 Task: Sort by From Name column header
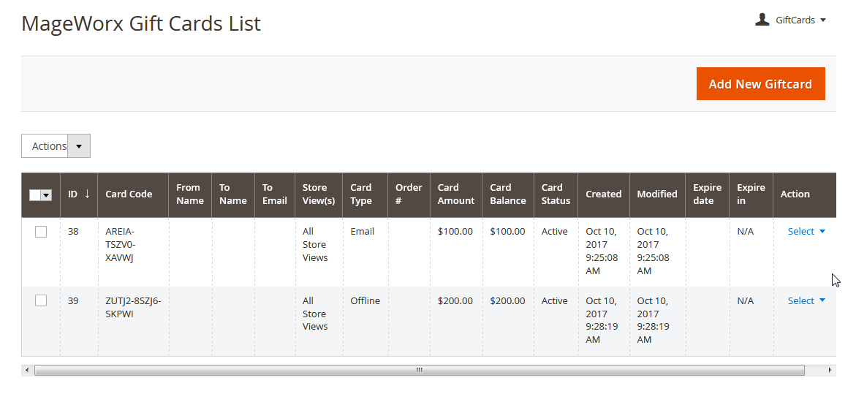(190, 194)
